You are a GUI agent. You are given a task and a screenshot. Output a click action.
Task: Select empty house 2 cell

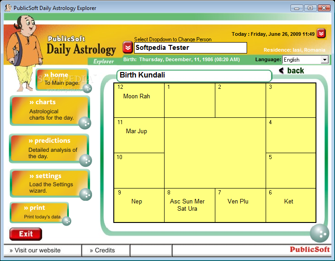click(x=240, y=100)
